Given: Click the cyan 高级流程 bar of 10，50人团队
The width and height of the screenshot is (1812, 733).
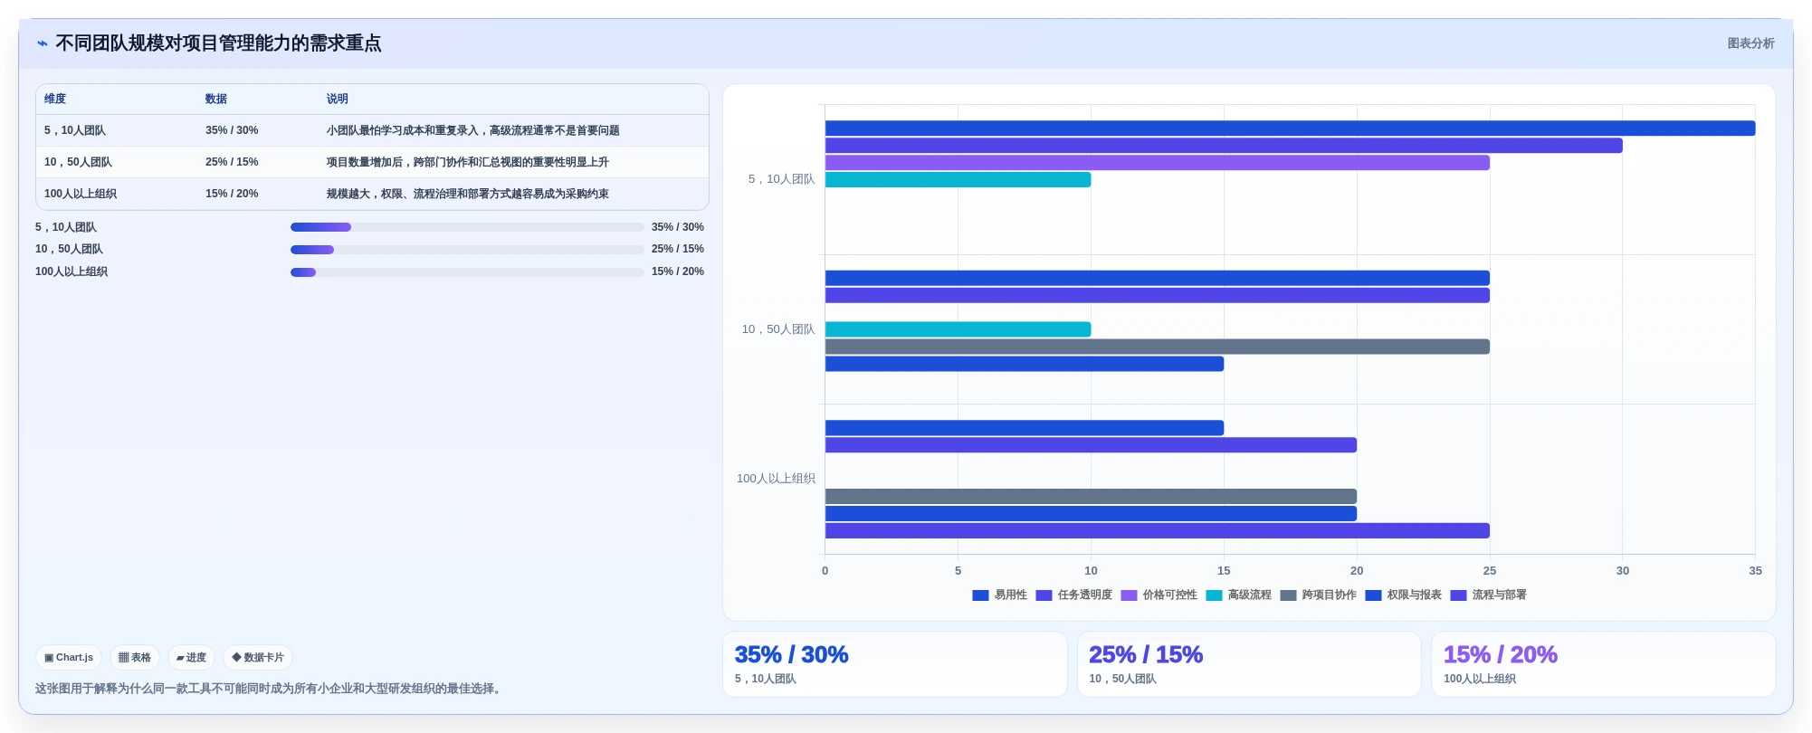Looking at the screenshot, I should point(958,329).
